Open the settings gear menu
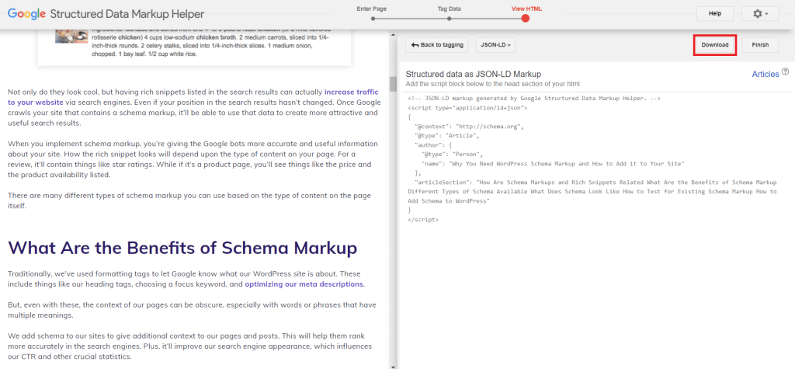Screen dimensions: 795x369 pos(760,14)
